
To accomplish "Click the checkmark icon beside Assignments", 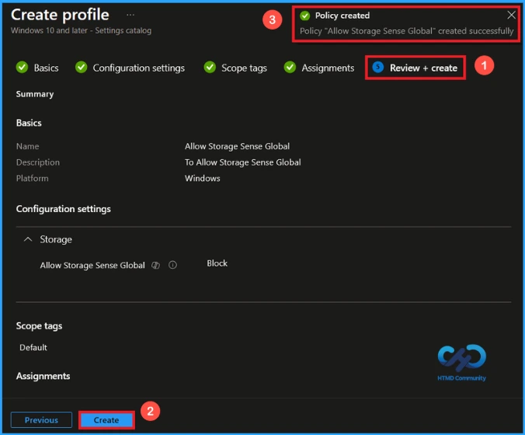I will click(290, 68).
